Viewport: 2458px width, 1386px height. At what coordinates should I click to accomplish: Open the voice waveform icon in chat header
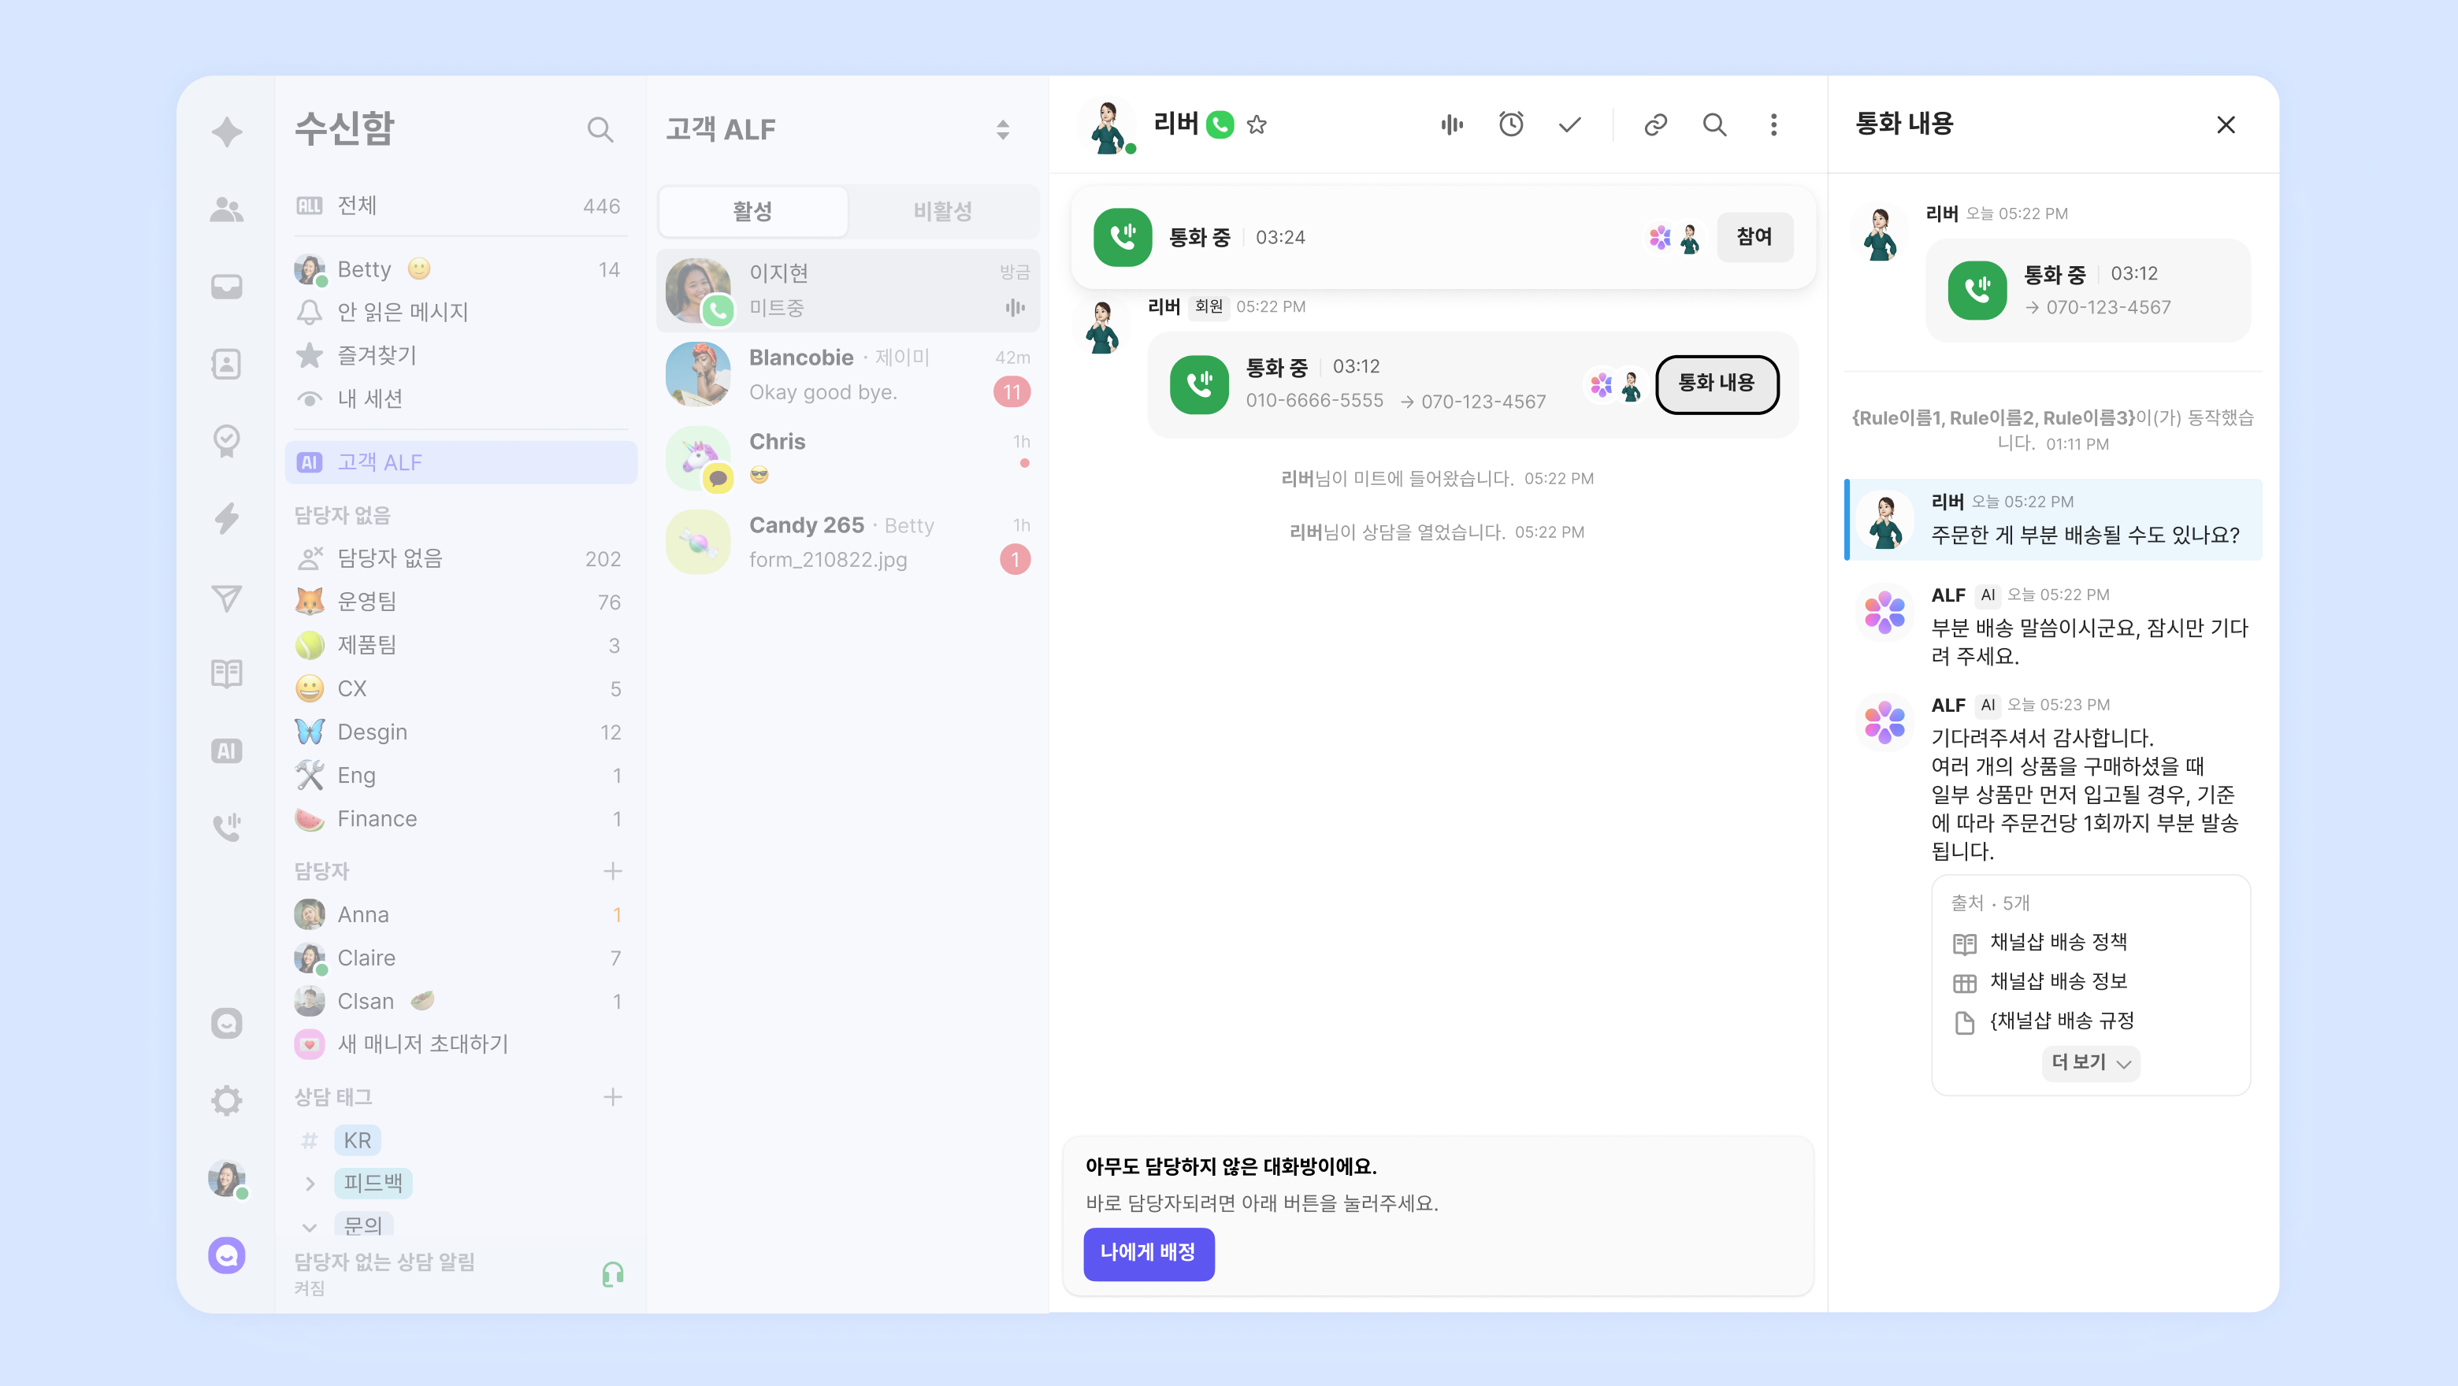click(x=1451, y=125)
